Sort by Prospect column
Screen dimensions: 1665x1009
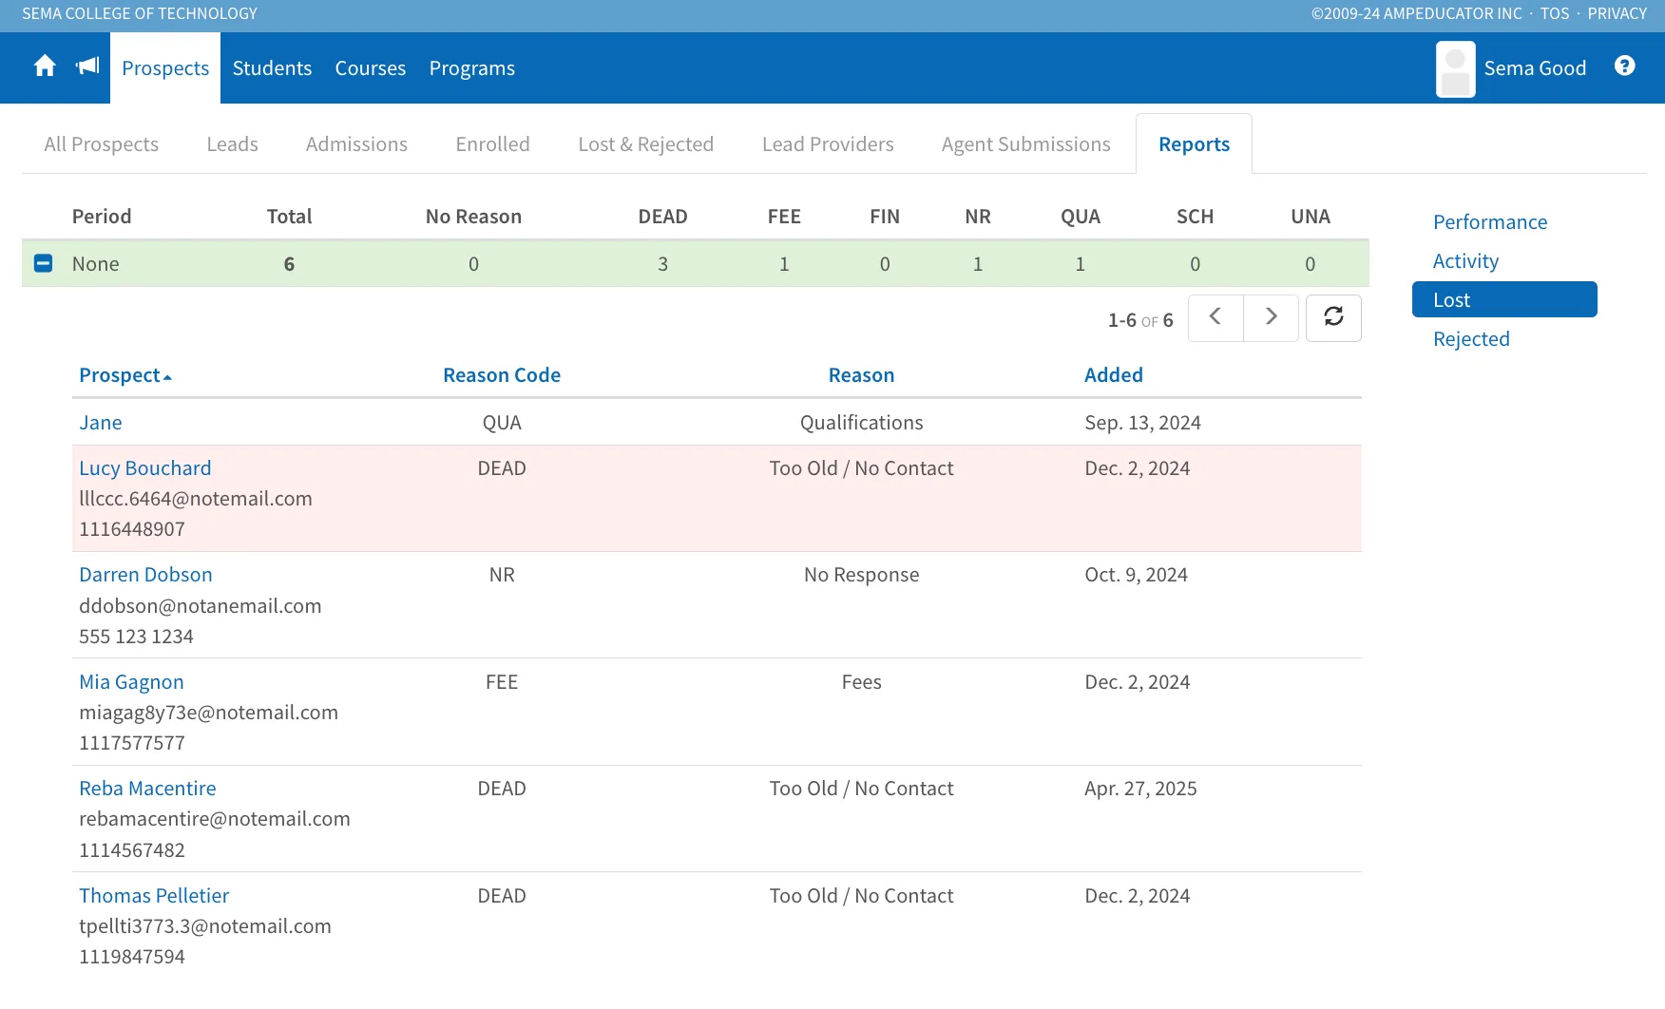pyautogui.click(x=125, y=375)
